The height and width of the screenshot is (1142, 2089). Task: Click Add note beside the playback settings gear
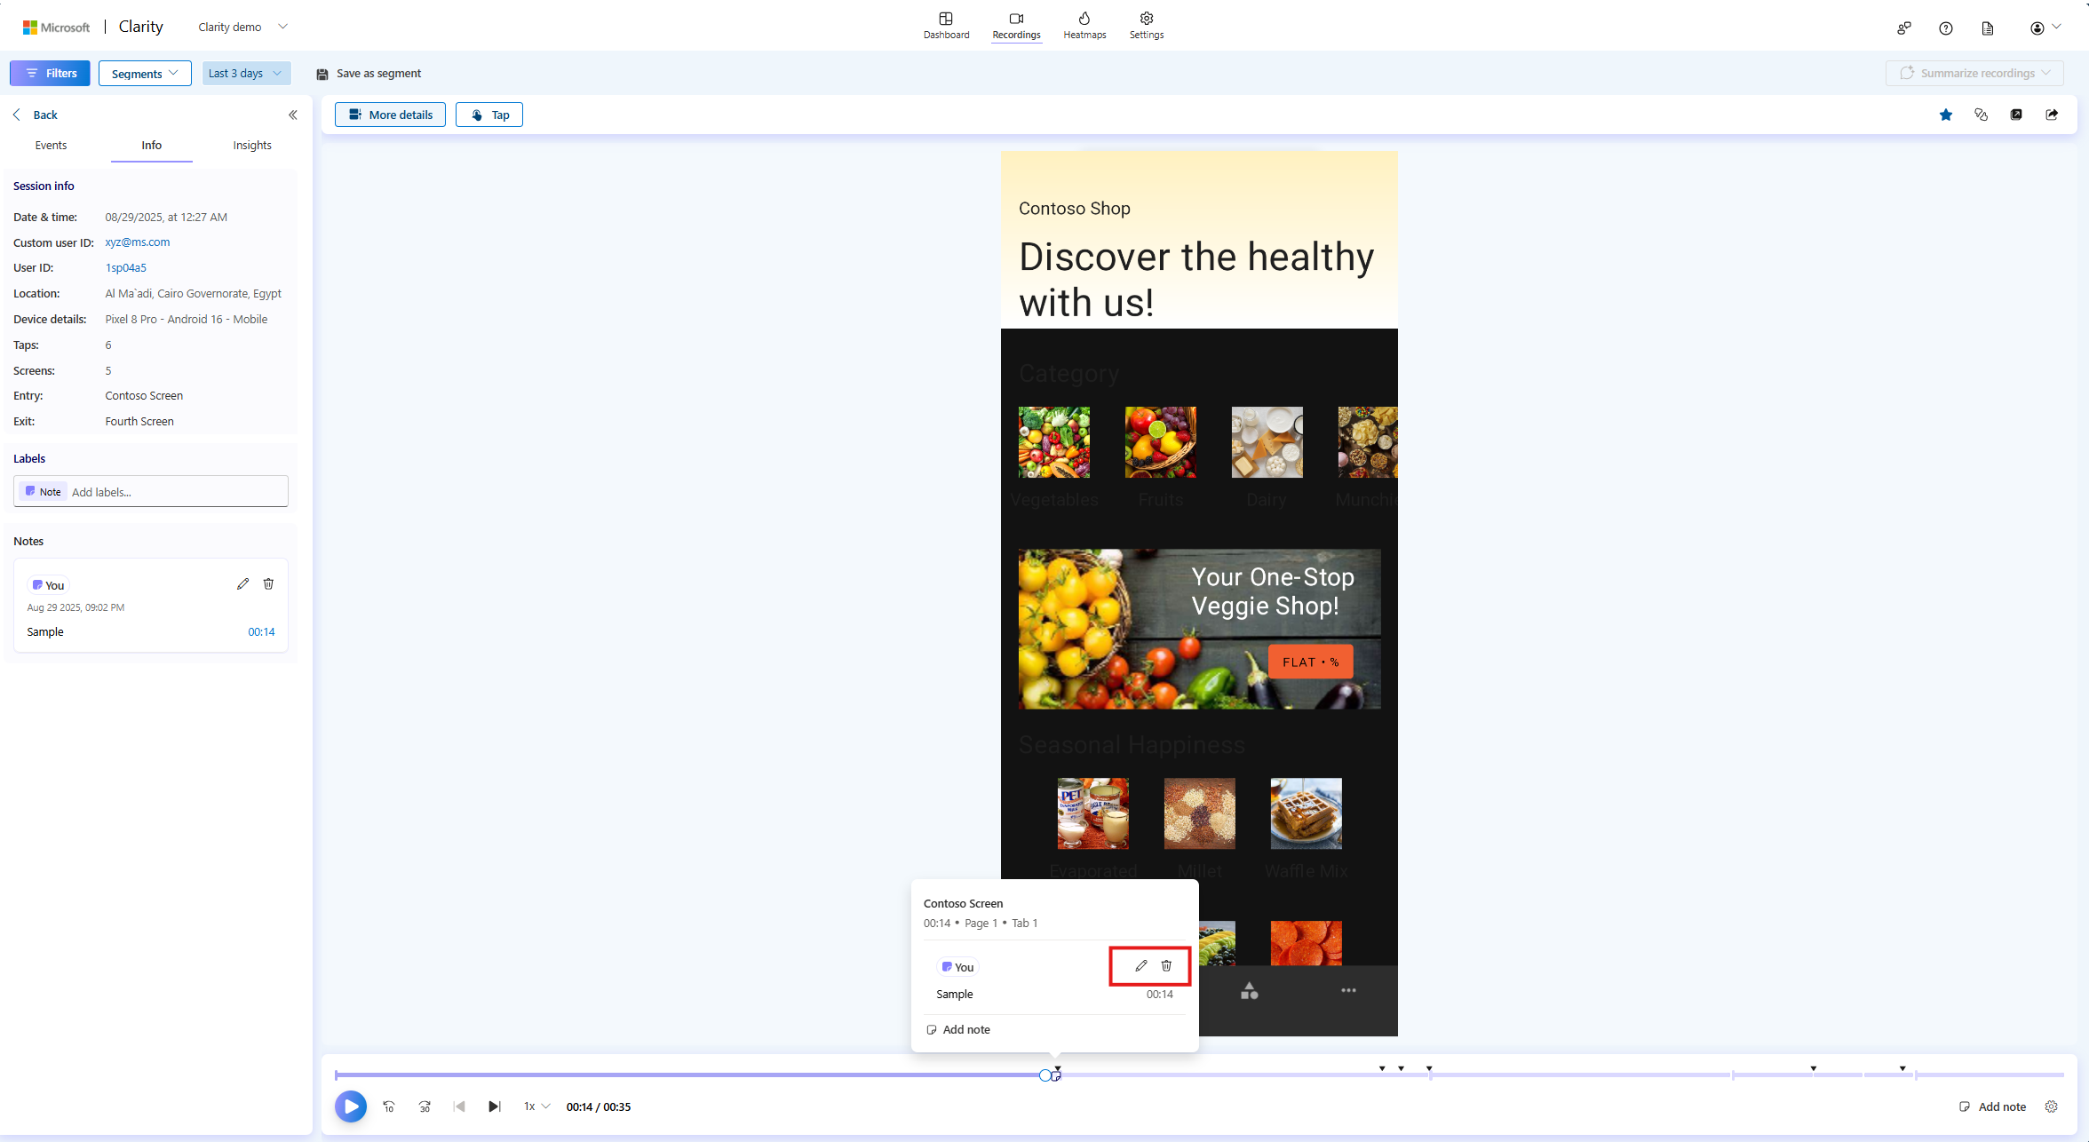pos(1993,1106)
